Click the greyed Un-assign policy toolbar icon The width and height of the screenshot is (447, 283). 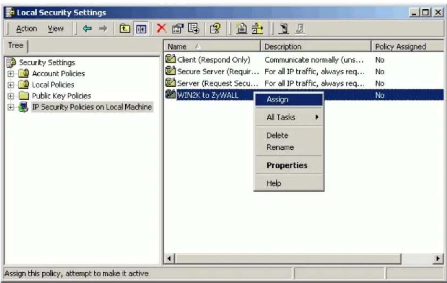point(300,28)
